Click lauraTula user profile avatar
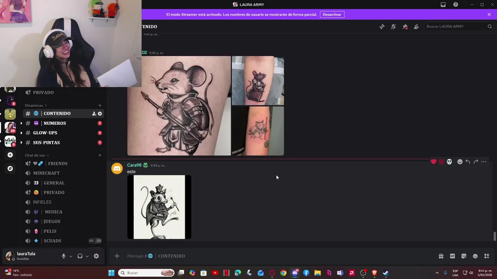This screenshot has width=497, height=279. pyautogui.click(x=9, y=256)
